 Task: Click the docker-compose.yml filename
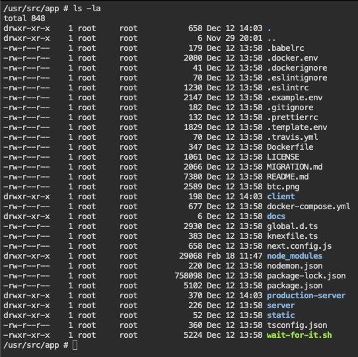pyautogui.click(x=308, y=207)
